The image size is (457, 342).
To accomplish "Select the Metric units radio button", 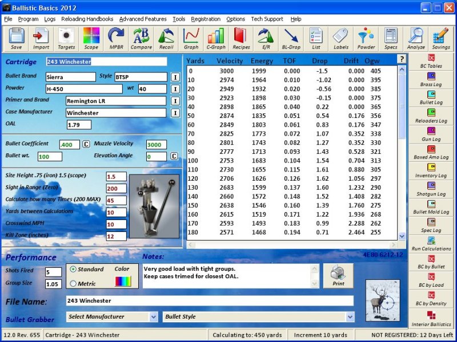I will click(x=73, y=283).
